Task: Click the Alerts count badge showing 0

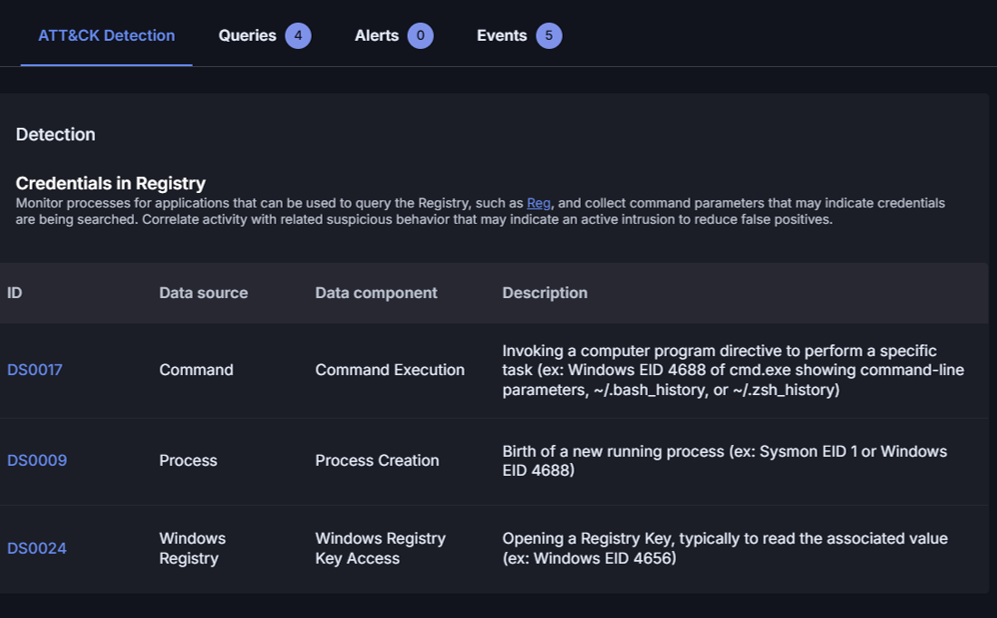Action: 420,36
